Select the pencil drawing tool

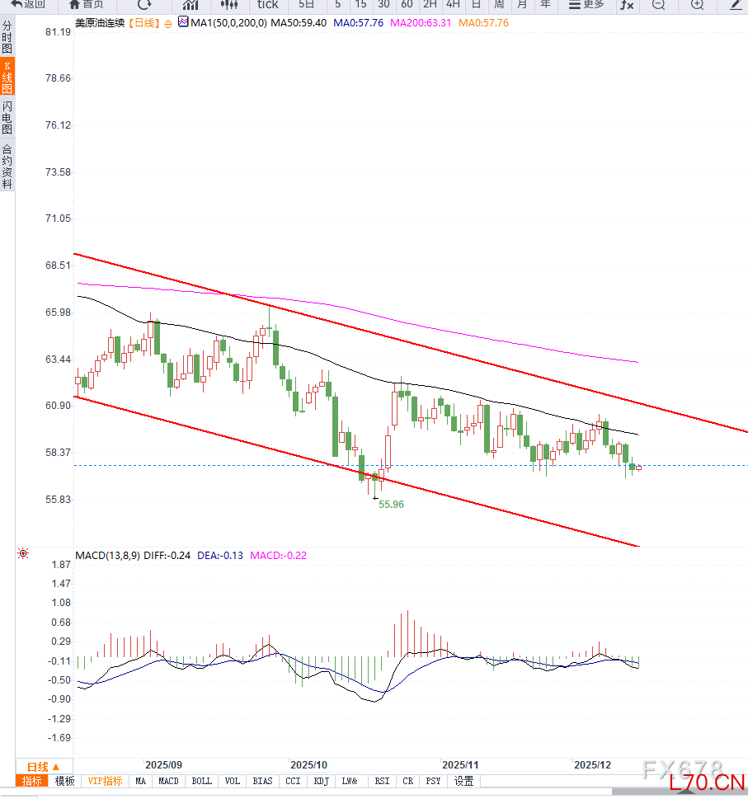(736, 4)
